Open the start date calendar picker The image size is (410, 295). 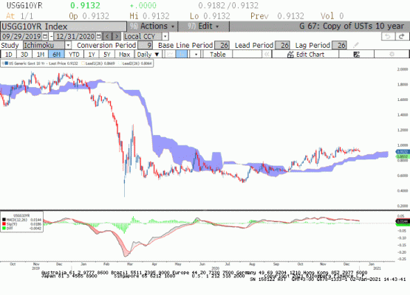45,36
